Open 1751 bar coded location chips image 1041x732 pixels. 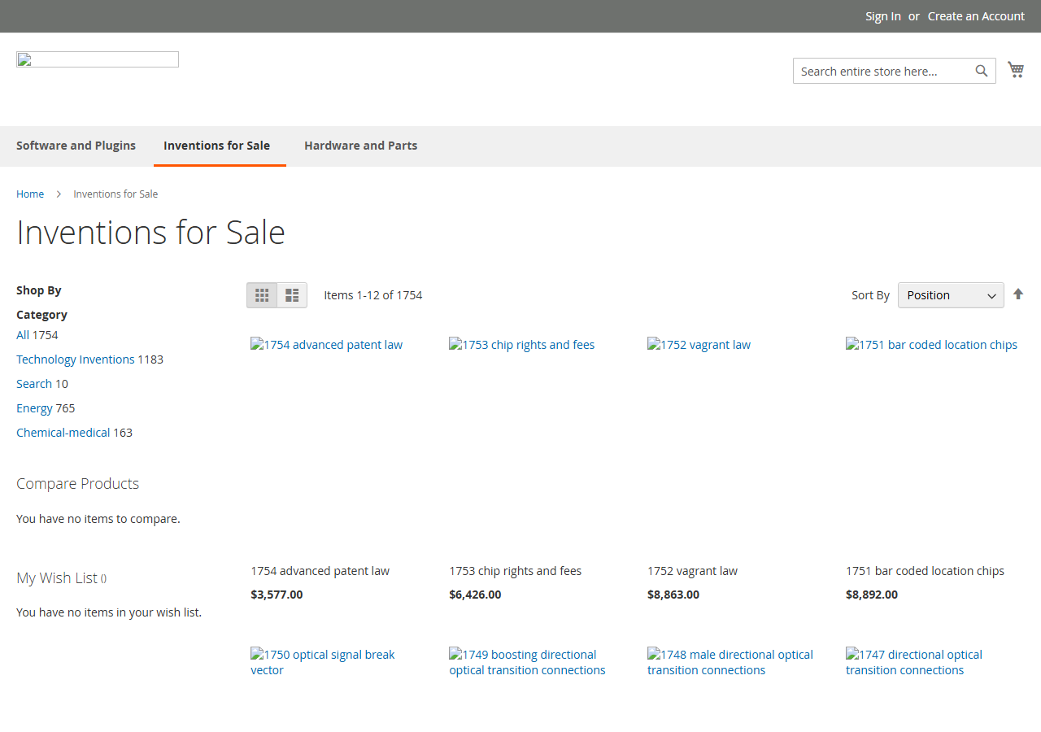coord(932,345)
